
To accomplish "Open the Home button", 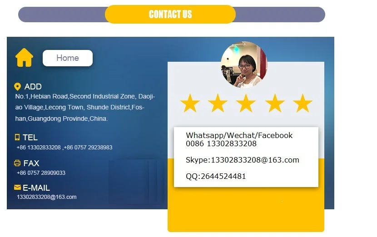I will pos(68,58).
